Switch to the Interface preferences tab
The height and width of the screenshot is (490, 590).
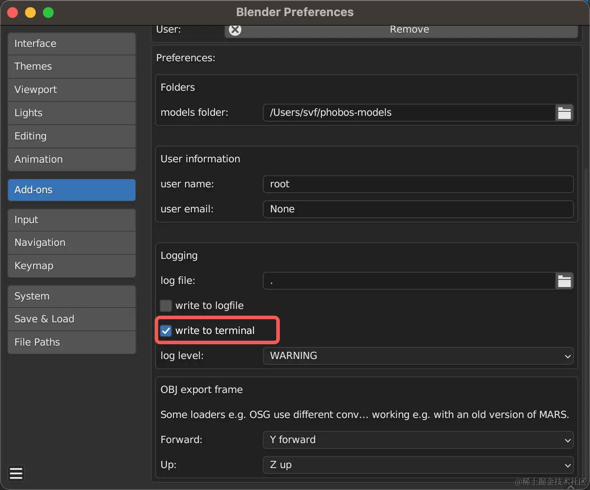click(72, 43)
